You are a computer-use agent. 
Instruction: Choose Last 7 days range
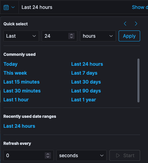pos(84,73)
